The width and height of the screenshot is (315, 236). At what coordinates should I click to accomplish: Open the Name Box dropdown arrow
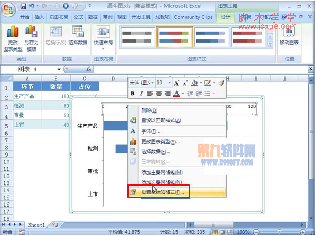[59, 69]
